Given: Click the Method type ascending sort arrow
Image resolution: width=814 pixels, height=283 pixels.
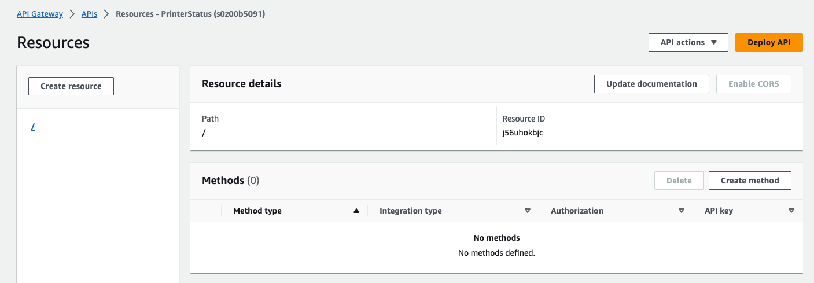Looking at the screenshot, I should click(356, 211).
